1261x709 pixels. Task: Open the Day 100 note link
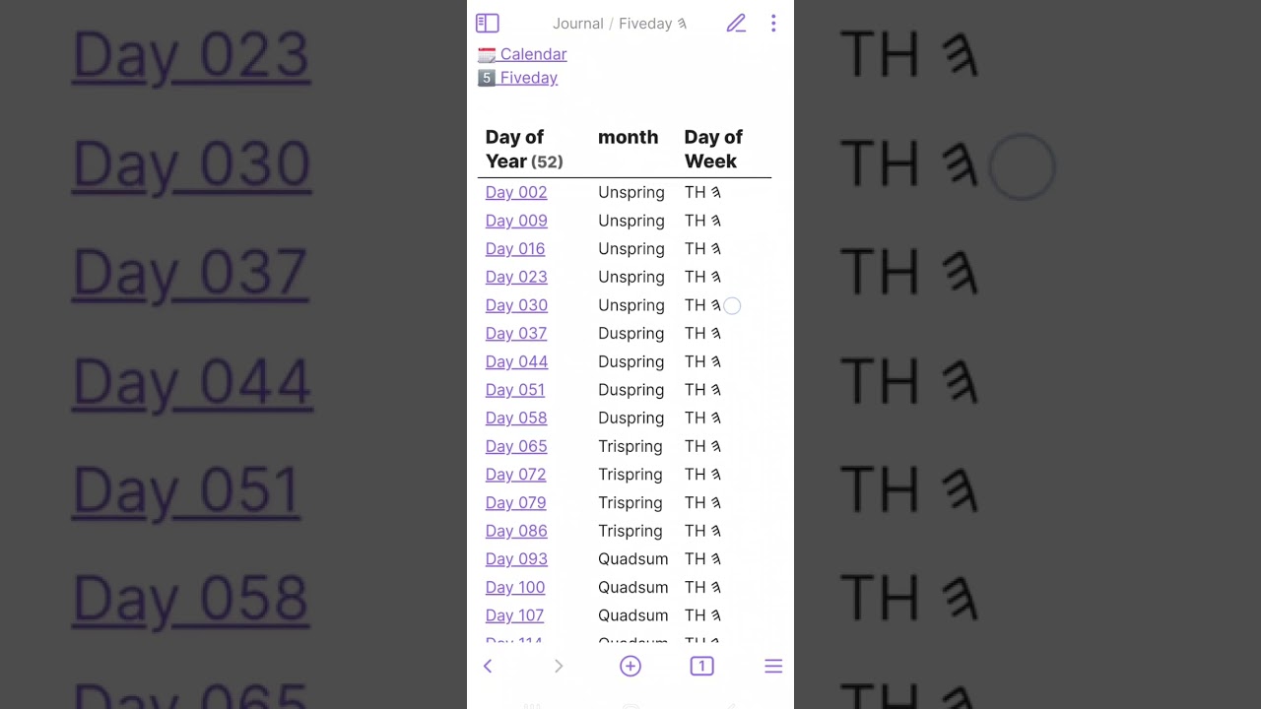point(514,587)
